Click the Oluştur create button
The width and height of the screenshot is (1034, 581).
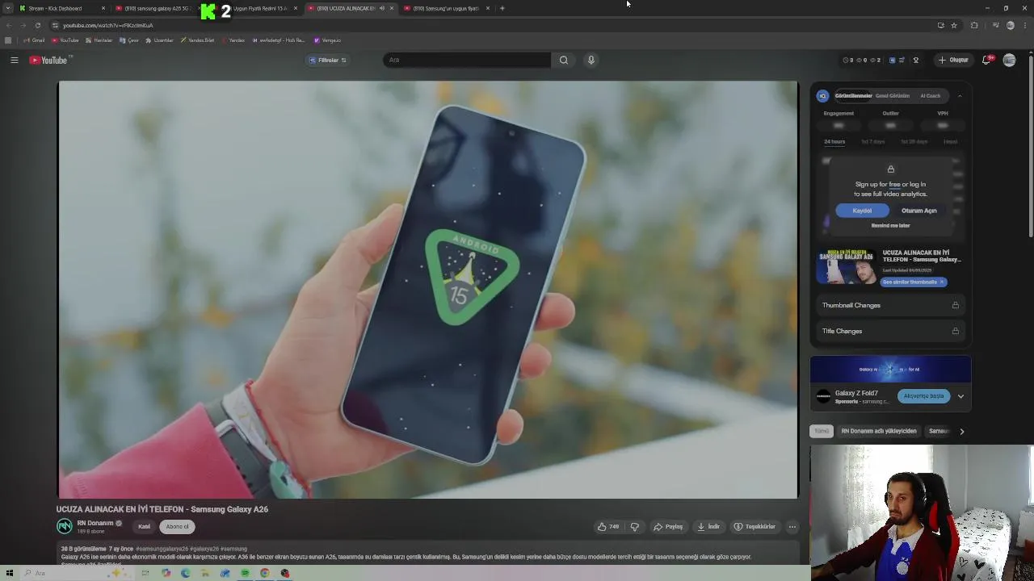click(x=952, y=60)
